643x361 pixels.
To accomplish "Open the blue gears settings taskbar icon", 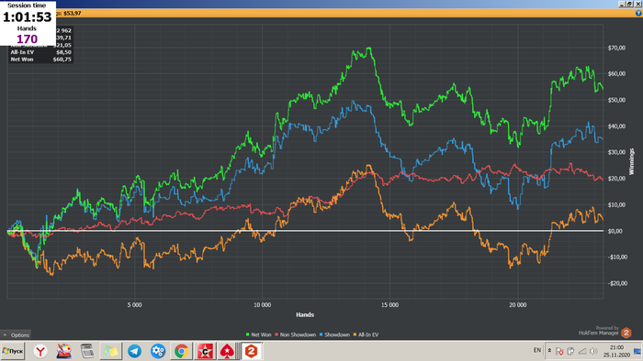I will coord(158,351).
